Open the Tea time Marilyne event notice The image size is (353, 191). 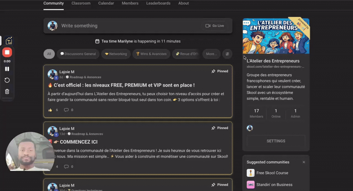click(x=138, y=41)
